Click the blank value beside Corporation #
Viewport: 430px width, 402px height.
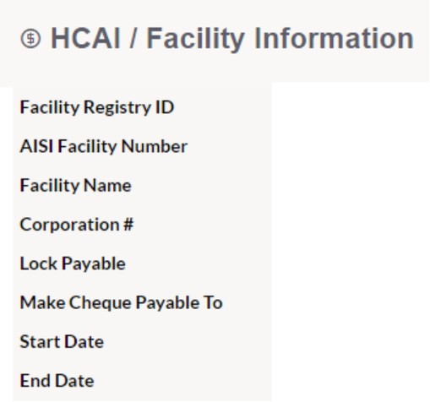[351, 225]
